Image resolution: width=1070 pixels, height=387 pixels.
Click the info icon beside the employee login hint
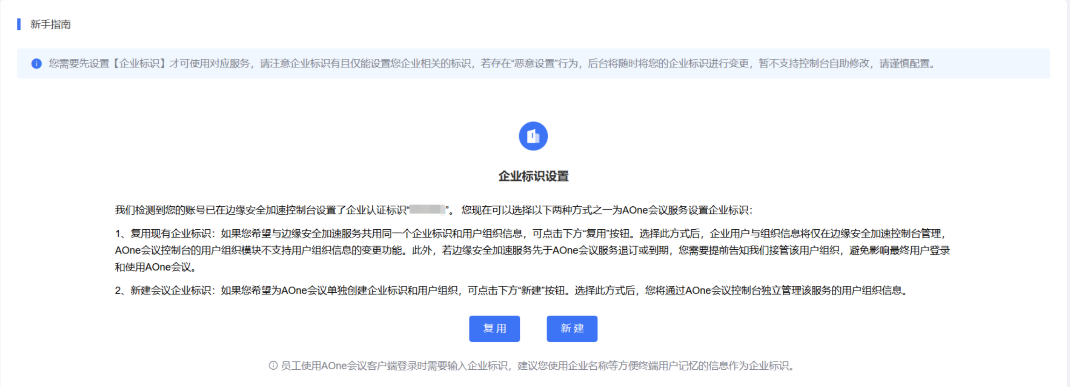point(273,366)
